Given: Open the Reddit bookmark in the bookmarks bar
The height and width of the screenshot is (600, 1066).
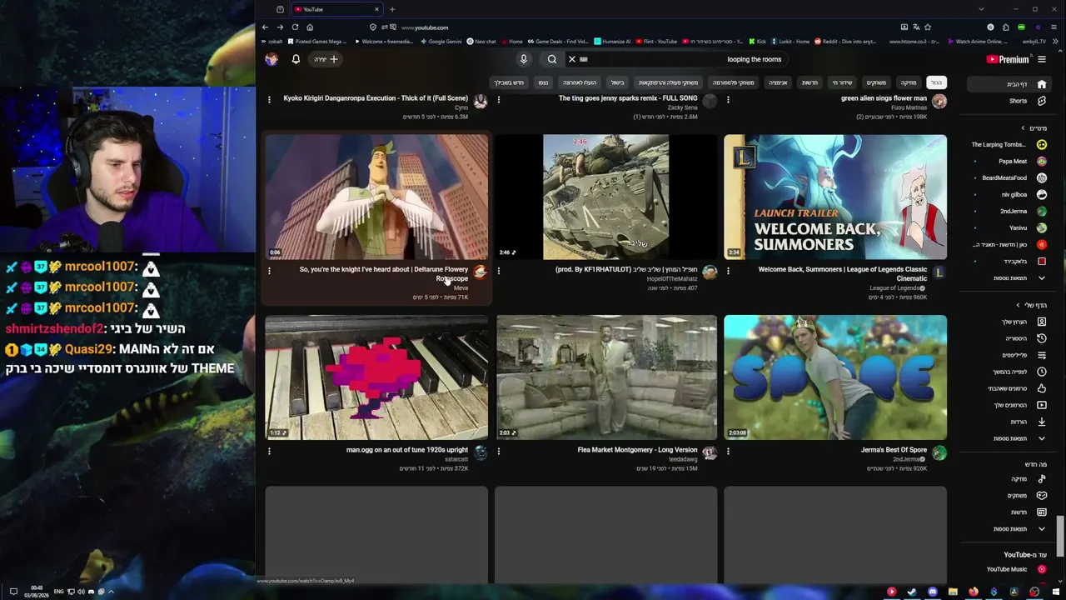Looking at the screenshot, I should pos(845,41).
